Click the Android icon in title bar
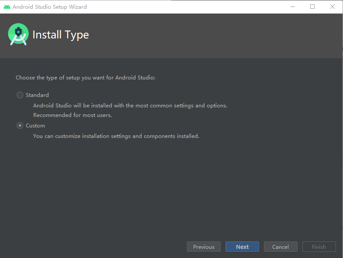Image resolution: width=343 pixels, height=258 pixels. click(x=7, y=7)
